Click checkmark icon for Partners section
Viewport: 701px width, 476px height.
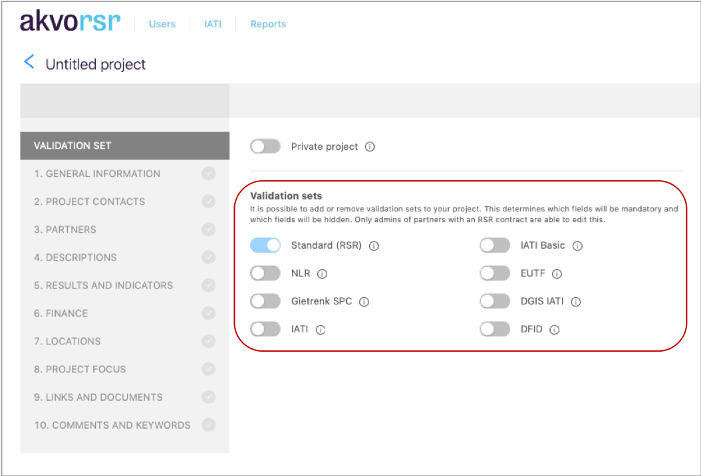point(208,229)
